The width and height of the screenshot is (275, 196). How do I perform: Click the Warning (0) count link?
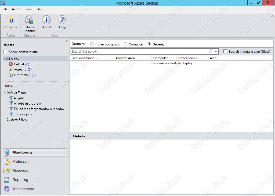30,70
